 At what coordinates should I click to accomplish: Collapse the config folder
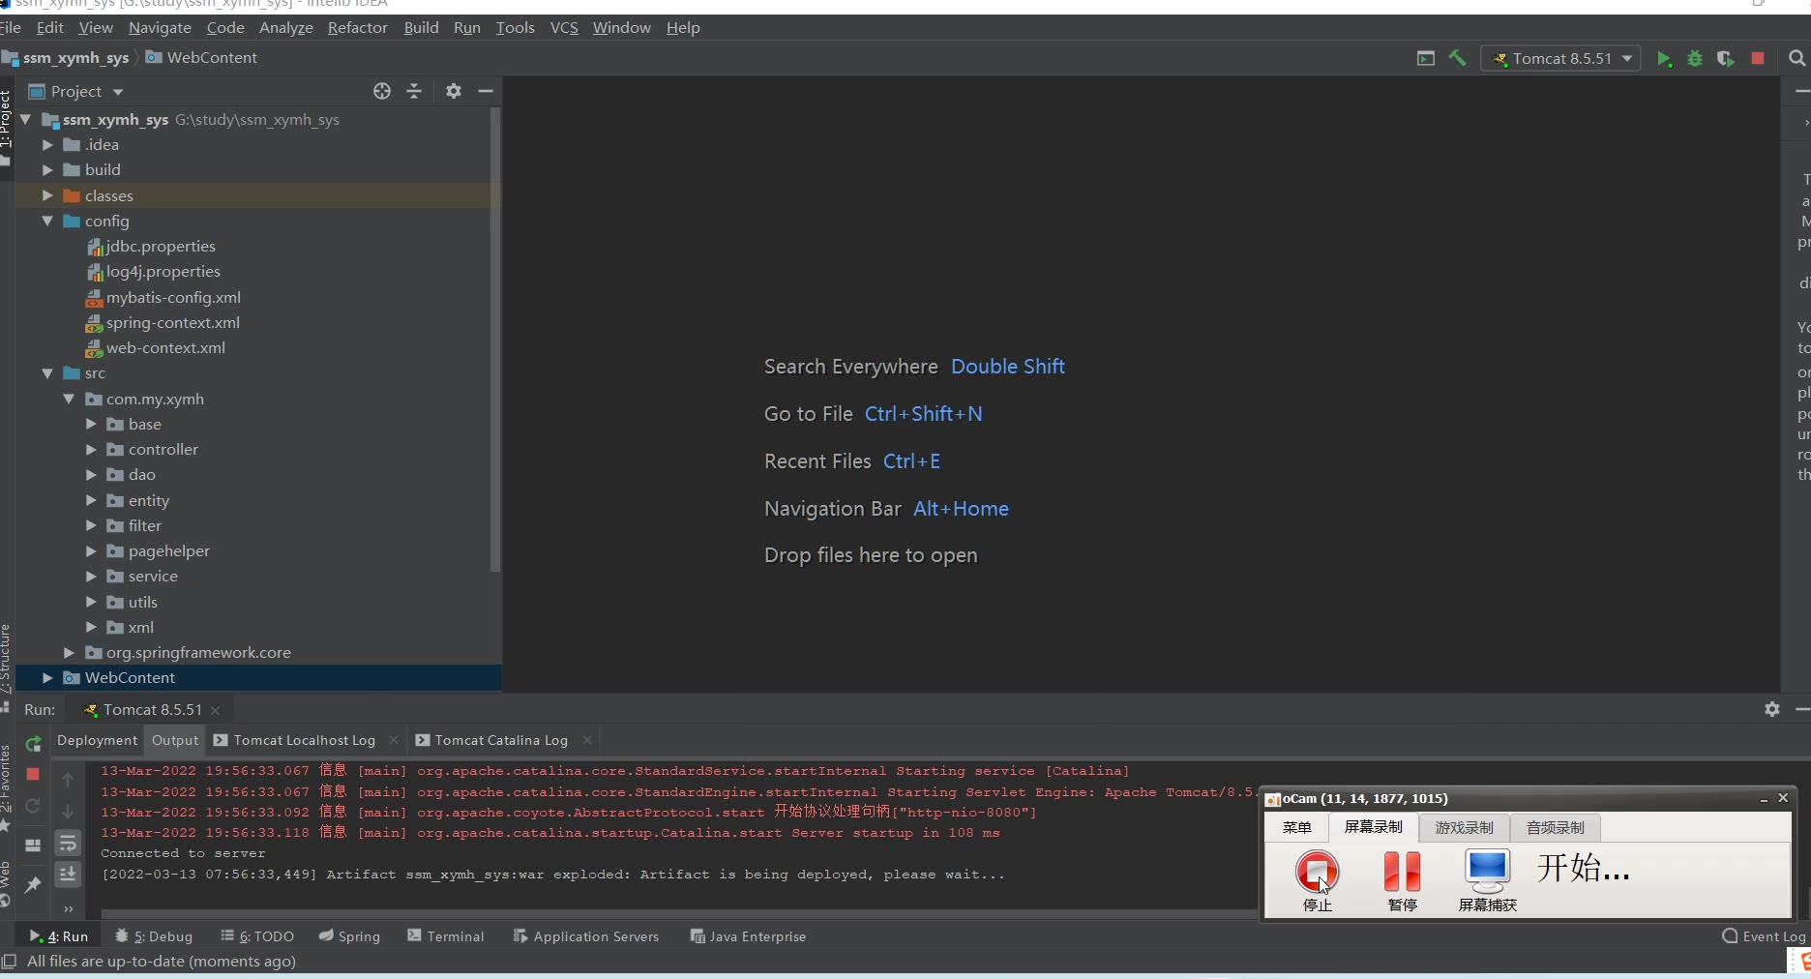(x=47, y=222)
